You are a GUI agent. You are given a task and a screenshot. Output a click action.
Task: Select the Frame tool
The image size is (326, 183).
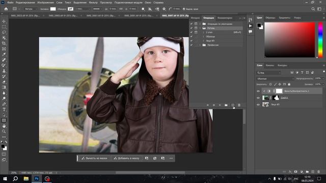(4, 49)
